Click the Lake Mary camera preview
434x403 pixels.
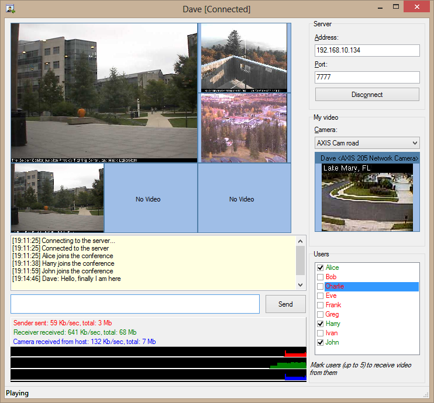367,197
